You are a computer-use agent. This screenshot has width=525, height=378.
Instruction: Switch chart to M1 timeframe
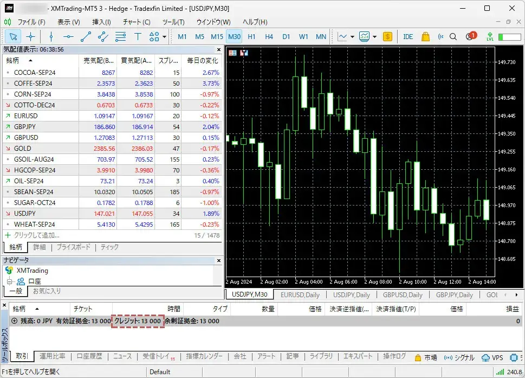click(x=182, y=36)
